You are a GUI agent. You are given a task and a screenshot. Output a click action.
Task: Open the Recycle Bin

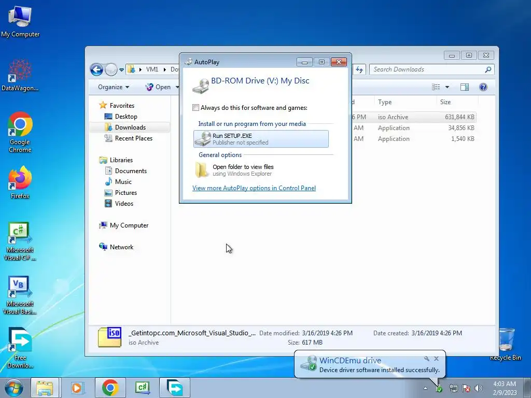(x=505, y=345)
